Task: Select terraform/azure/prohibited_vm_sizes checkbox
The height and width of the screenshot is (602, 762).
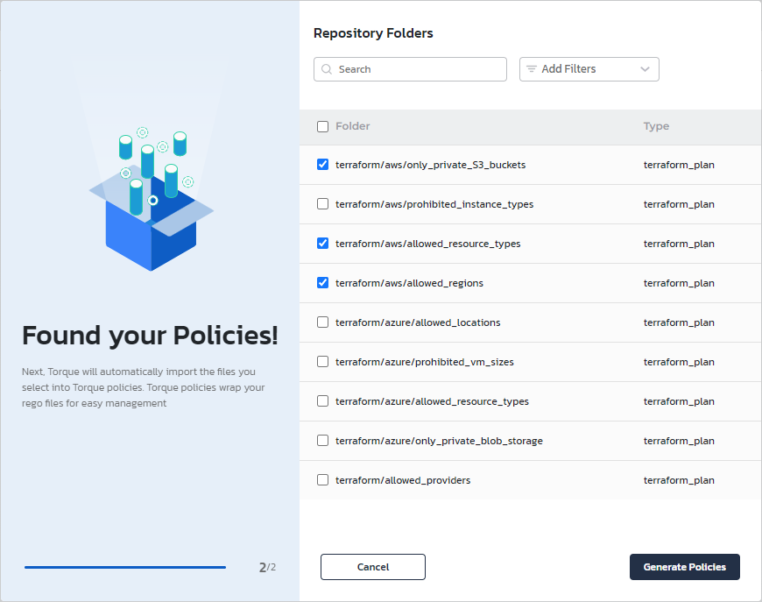Action: click(x=322, y=362)
